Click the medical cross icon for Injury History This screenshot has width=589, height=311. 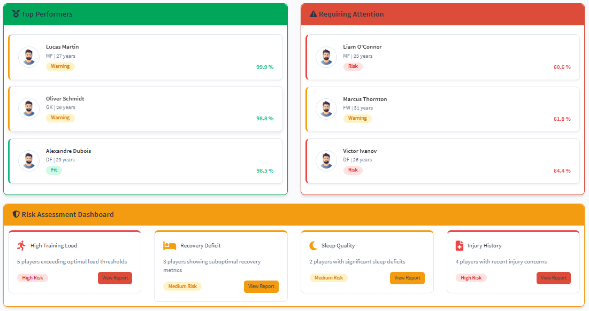click(x=458, y=246)
